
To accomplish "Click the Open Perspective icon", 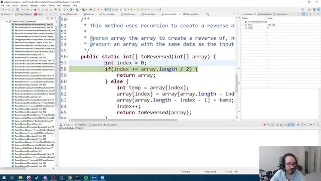I will pyautogui.click(x=309, y=10).
